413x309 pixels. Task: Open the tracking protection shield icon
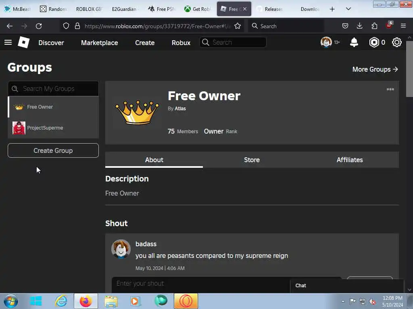(66, 26)
